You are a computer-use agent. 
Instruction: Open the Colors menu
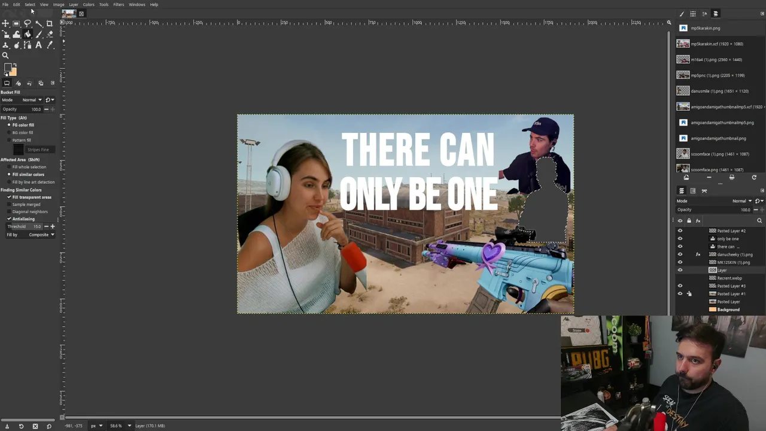point(89,5)
